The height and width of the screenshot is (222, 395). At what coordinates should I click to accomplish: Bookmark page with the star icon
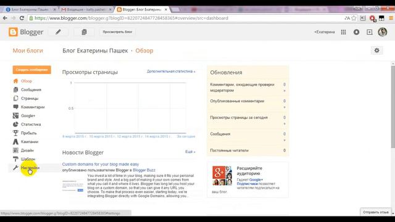pos(354,18)
